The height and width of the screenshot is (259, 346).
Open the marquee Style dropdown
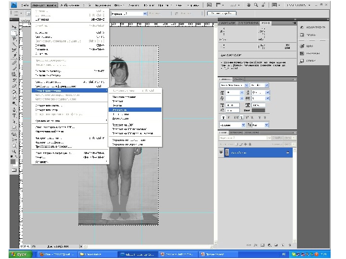(x=129, y=13)
